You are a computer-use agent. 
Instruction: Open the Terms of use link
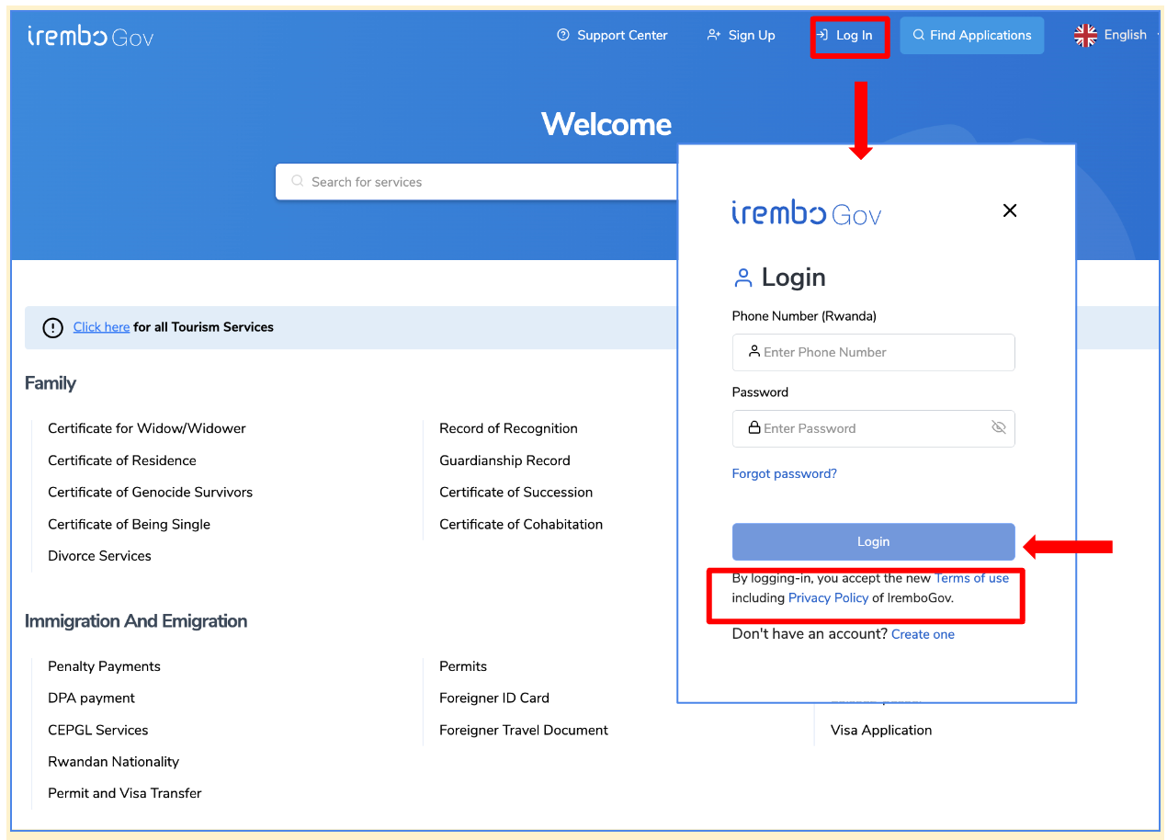pyautogui.click(x=971, y=578)
